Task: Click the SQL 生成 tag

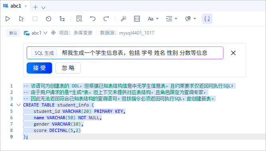Action: (x=44, y=53)
